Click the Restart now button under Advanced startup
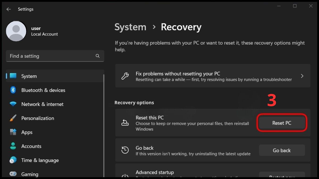Viewport: 319px width, 179px height. click(x=282, y=176)
